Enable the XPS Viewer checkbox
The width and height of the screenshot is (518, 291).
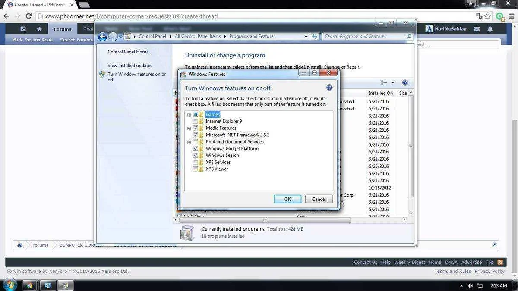(x=196, y=169)
